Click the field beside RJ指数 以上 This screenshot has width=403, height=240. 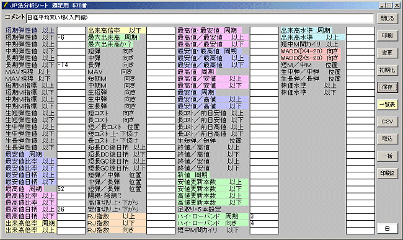[x=161, y=216]
